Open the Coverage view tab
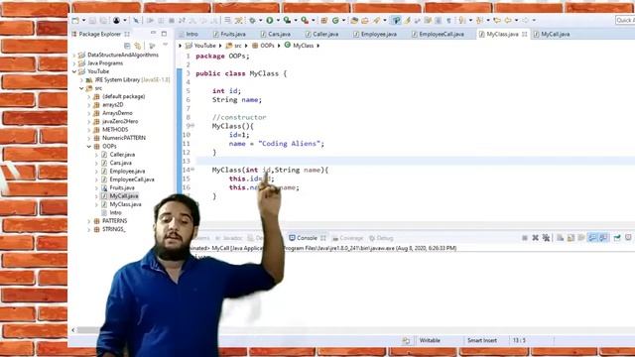The width and height of the screenshot is (635, 357). click(x=348, y=238)
